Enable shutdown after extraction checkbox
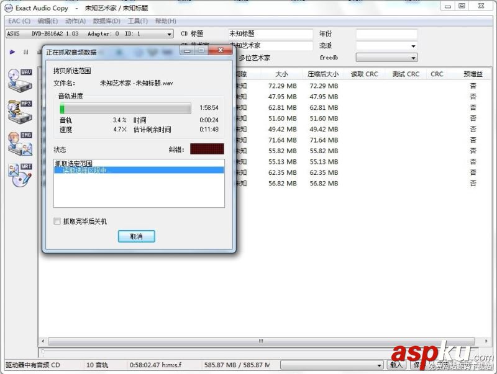 point(57,221)
